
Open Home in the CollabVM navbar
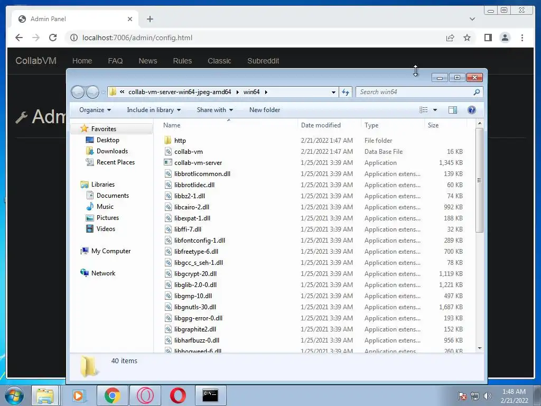[x=82, y=61]
